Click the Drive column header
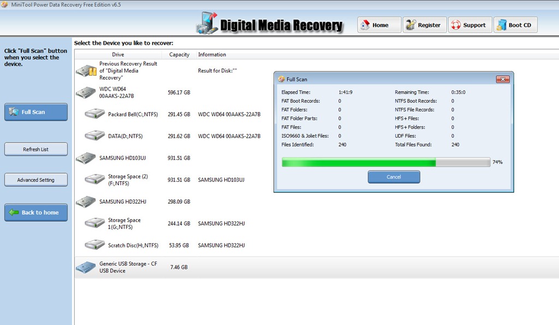 pos(118,55)
